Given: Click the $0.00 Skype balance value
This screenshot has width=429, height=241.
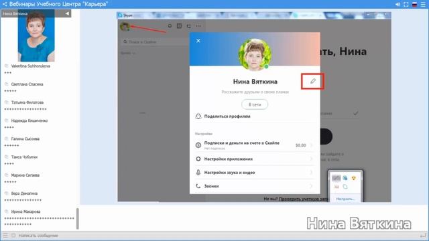Looking at the screenshot, I should (300, 145).
